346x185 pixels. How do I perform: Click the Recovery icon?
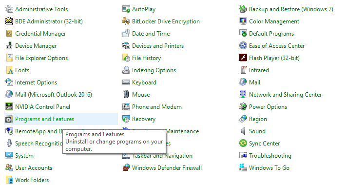point(126,119)
